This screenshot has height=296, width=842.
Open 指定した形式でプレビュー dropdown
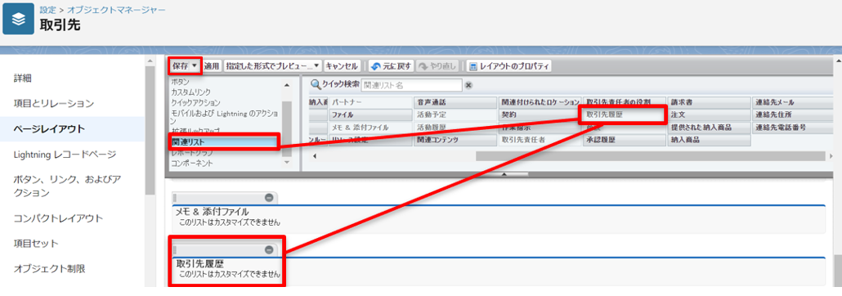(x=273, y=66)
